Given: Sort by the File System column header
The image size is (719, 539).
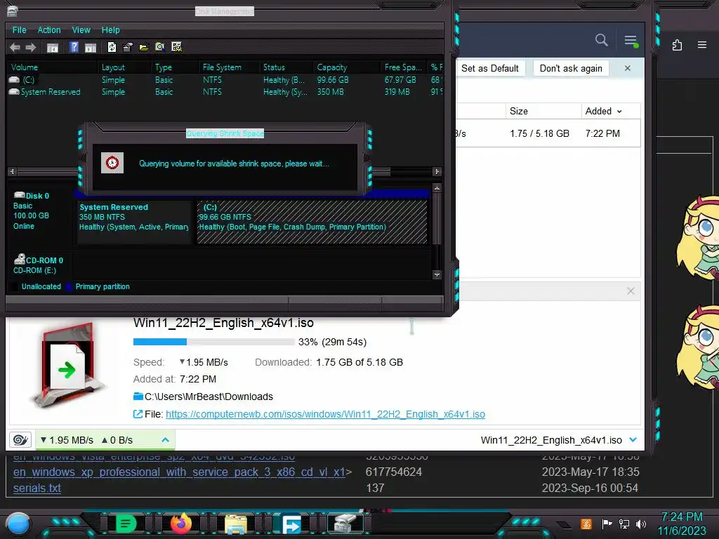Looking at the screenshot, I should tap(228, 67).
